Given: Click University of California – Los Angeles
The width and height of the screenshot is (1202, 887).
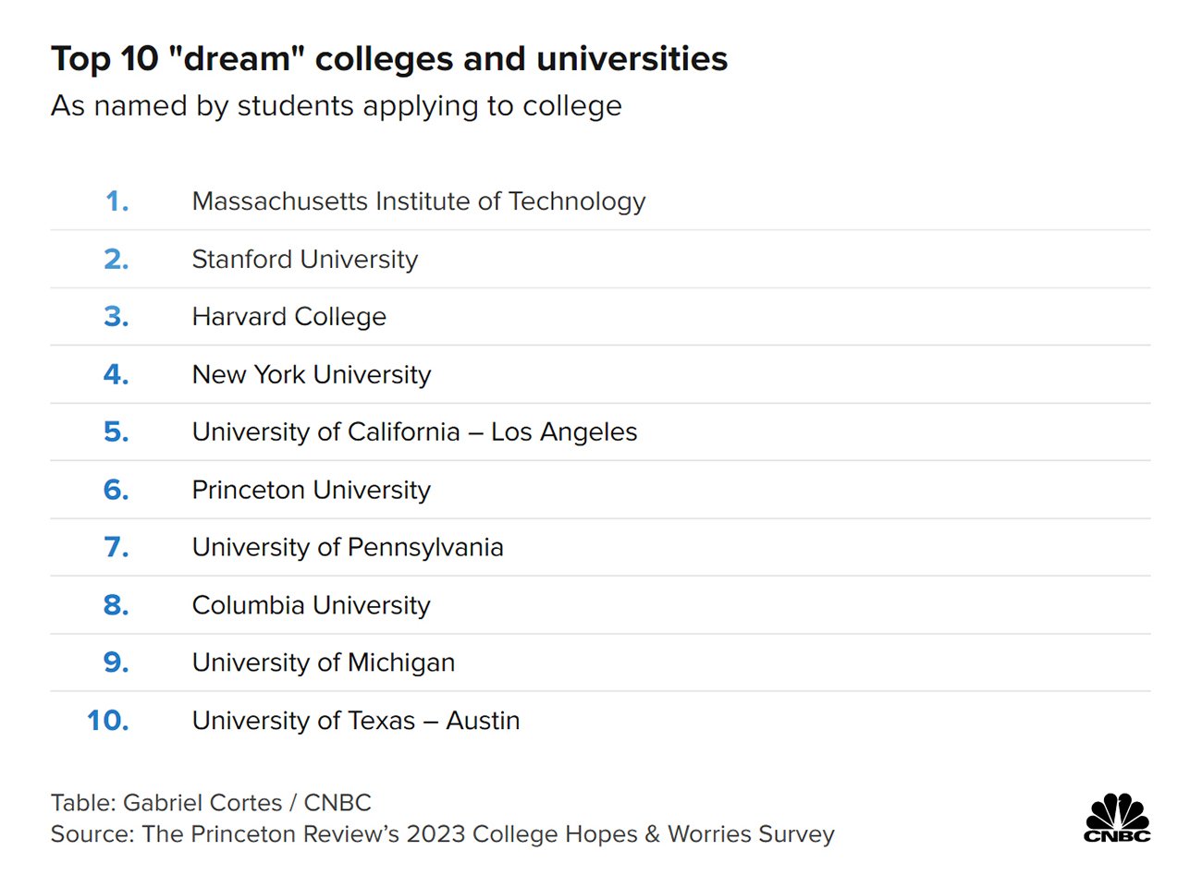Looking at the screenshot, I should coord(414,432).
